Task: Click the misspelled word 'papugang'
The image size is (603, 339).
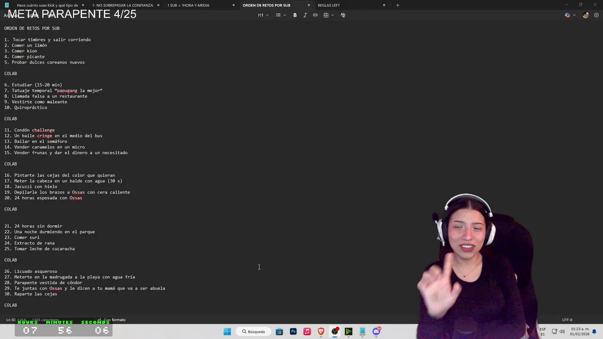Action: click(x=67, y=90)
